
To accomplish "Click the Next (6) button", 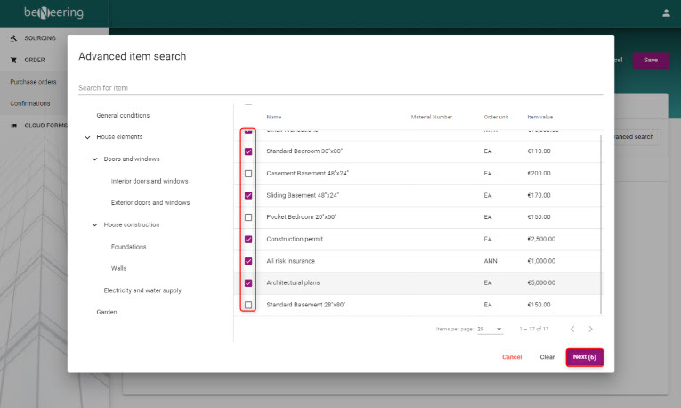I will click(584, 356).
